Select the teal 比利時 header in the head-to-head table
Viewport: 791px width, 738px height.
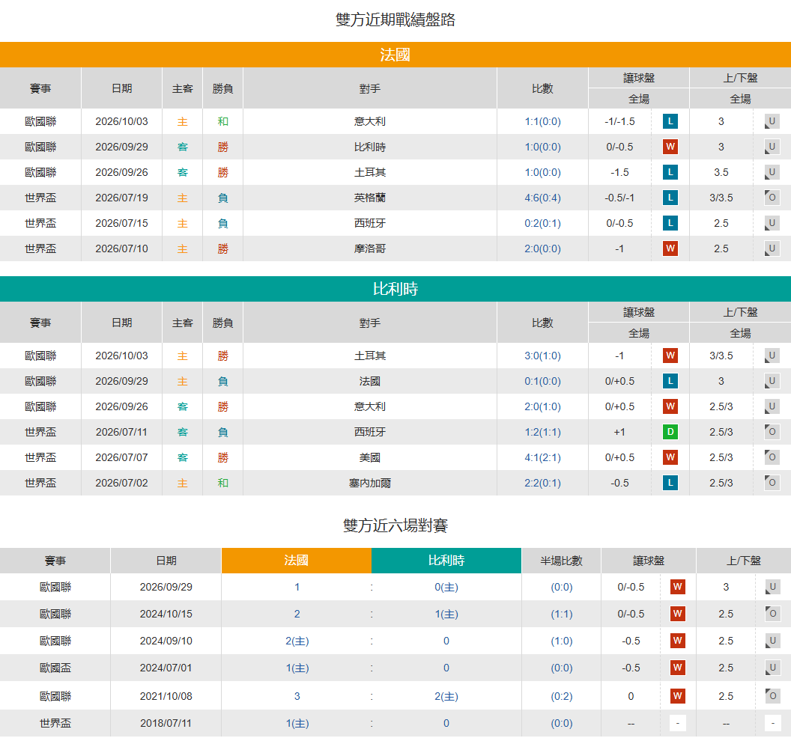(446, 561)
